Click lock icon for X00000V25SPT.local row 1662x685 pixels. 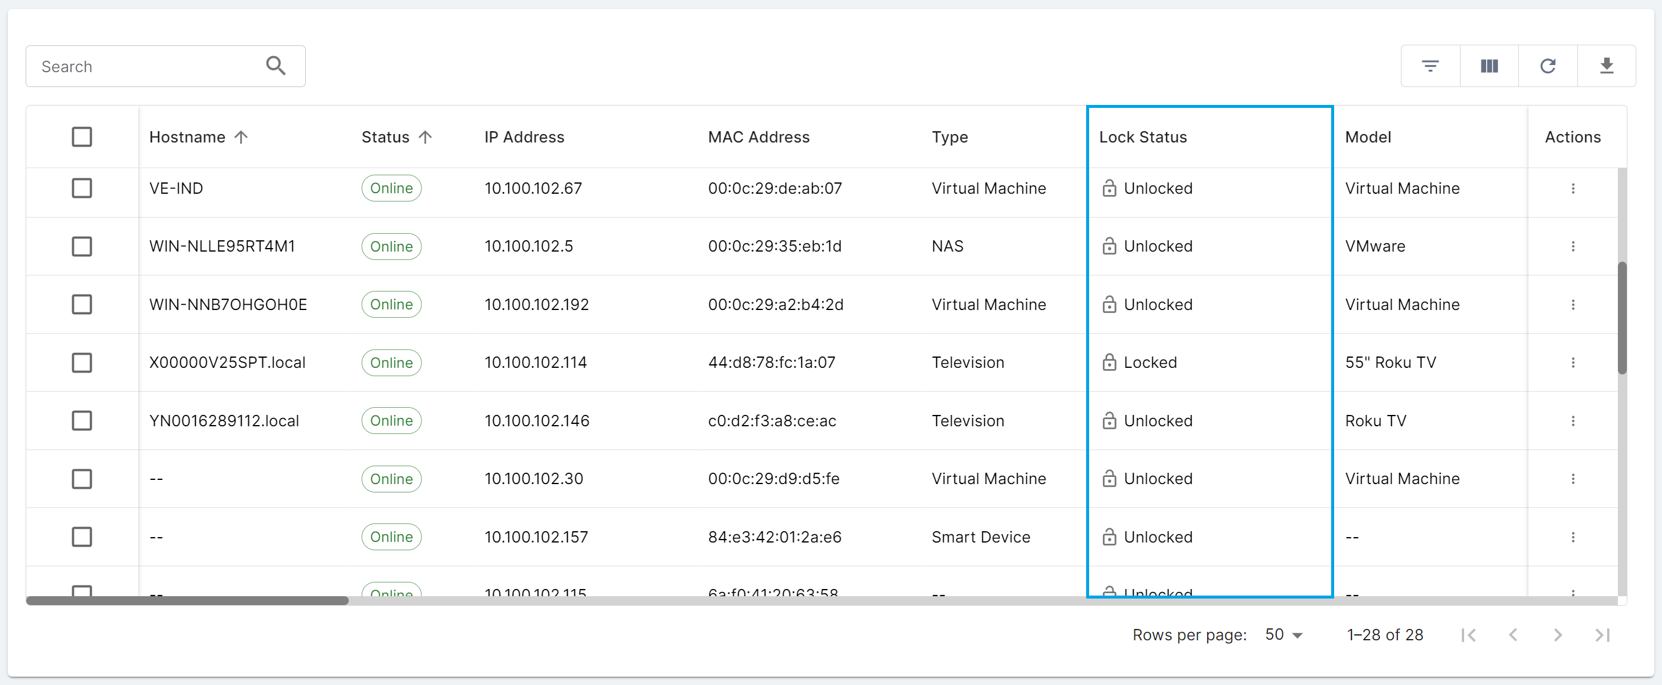1108,362
